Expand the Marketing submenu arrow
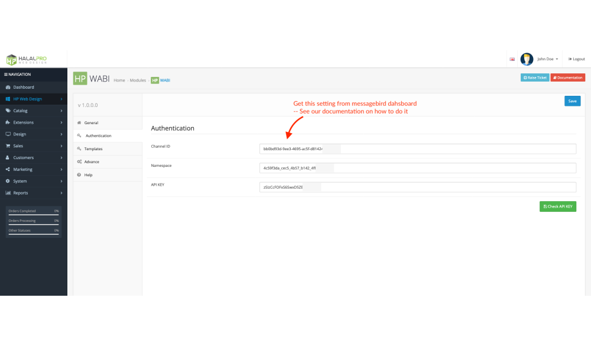Image resolution: width=591 pixels, height=346 pixels. click(61, 170)
